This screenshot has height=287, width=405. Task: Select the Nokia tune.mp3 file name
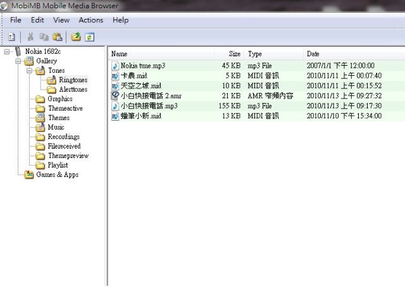(x=143, y=66)
